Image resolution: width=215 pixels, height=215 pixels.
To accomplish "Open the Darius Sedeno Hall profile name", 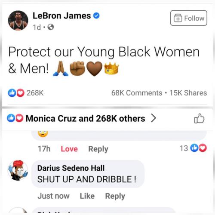I will 71,168.
